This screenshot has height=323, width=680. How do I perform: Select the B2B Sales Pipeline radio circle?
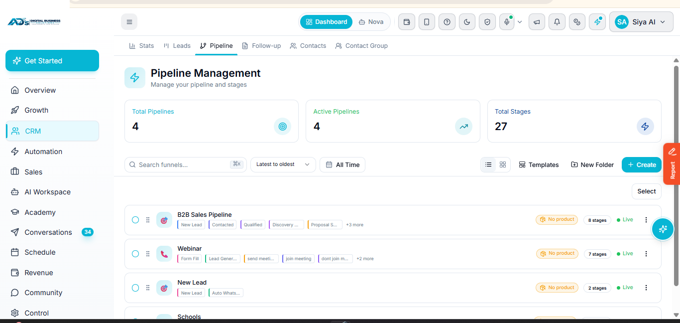click(135, 220)
